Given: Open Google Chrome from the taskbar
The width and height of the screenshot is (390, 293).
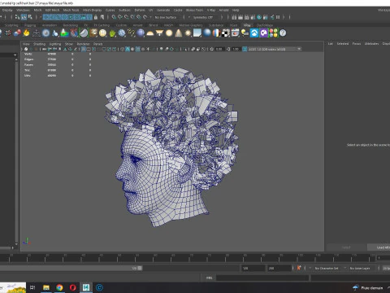Looking at the screenshot, I should 59,287.
